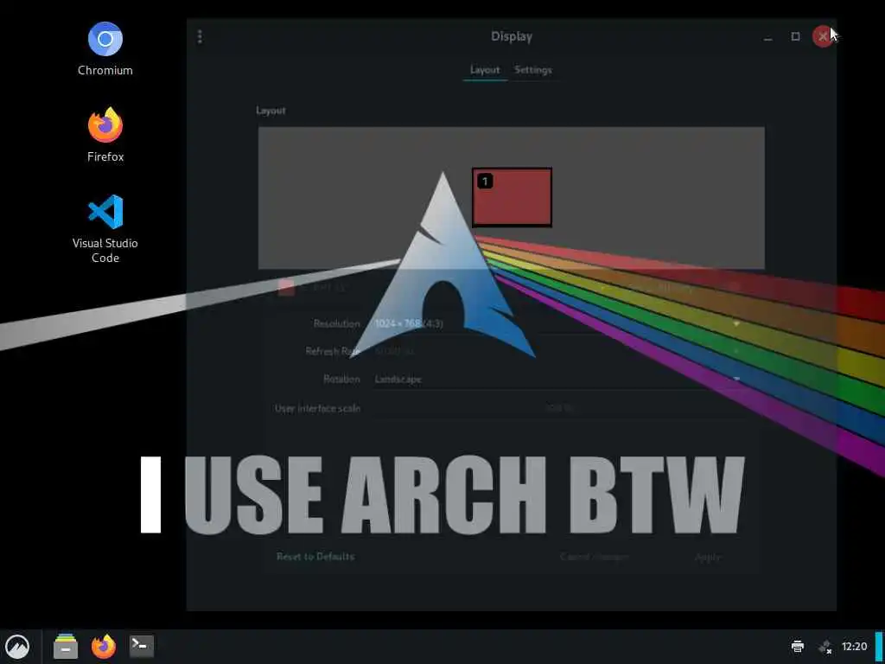Click Reset to Defaults
The width and height of the screenshot is (885, 664).
(315, 557)
